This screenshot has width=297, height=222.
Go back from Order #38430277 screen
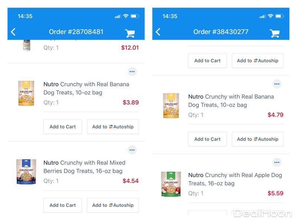tap(158, 32)
